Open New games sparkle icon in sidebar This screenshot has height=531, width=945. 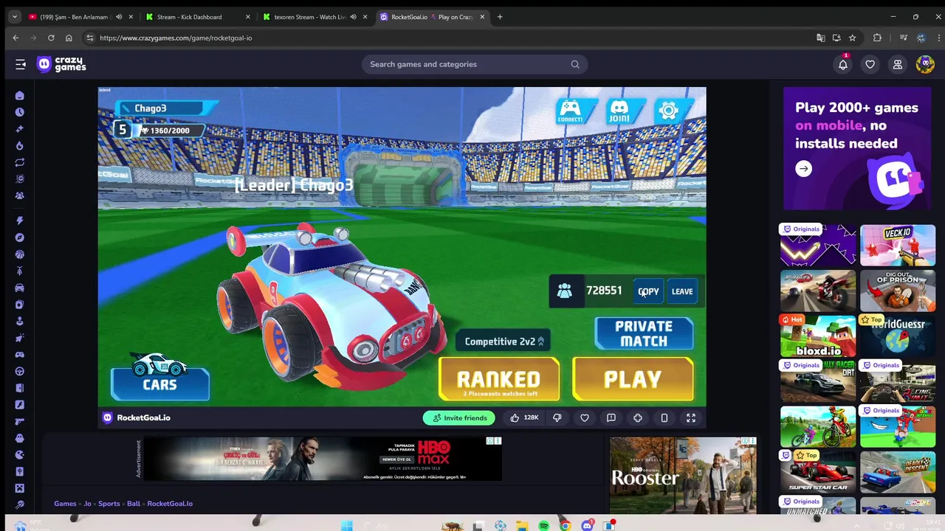20,129
